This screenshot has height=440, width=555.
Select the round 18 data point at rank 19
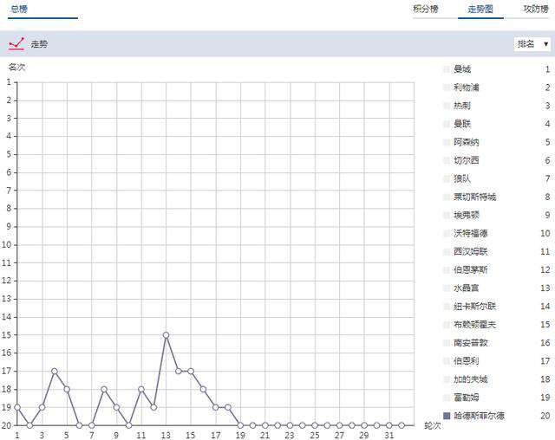[228, 407]
